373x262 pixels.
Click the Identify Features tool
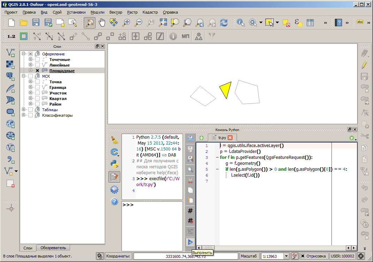click(x=241, y=23)
